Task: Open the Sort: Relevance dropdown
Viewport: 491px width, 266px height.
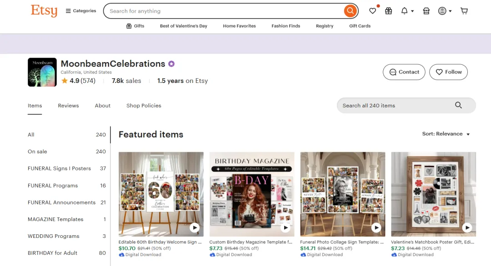Action: (446, 134)
